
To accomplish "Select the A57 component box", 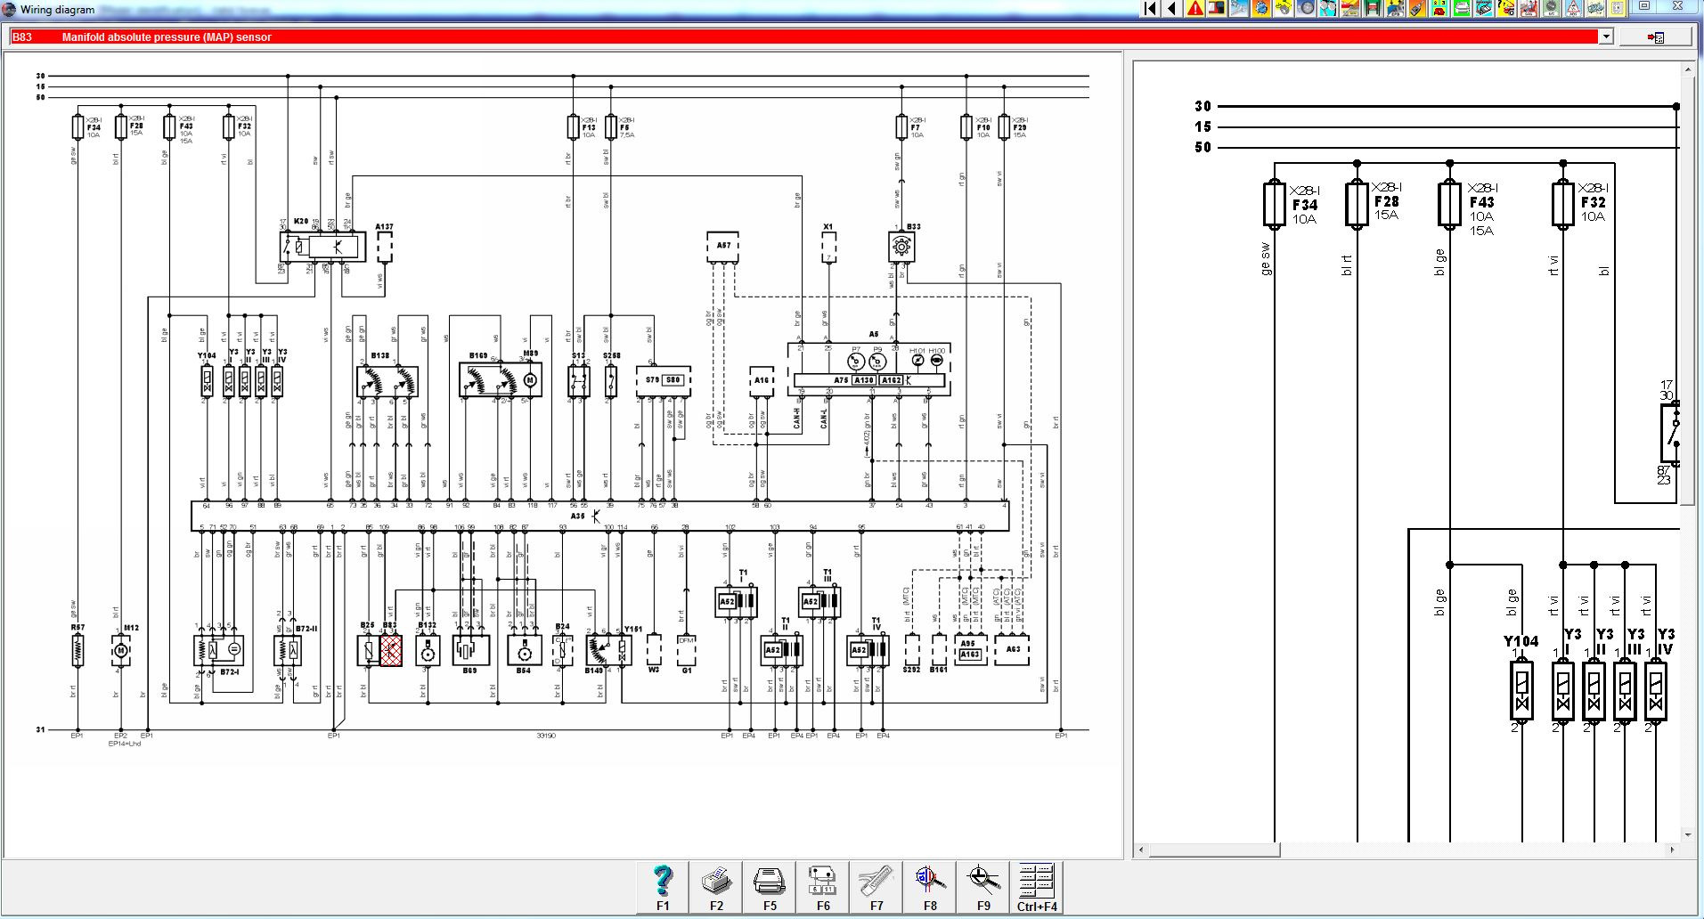I will (x=723, y=247).
